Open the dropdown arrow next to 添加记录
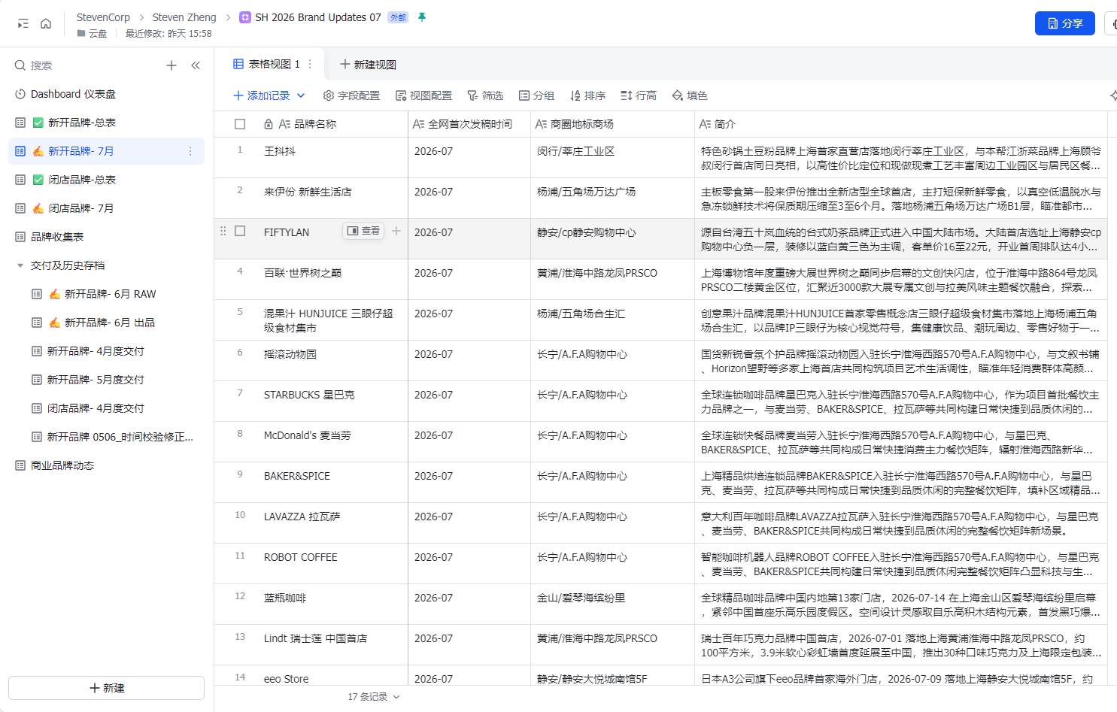Viewport: 1117px width, 712px height. 301,95
